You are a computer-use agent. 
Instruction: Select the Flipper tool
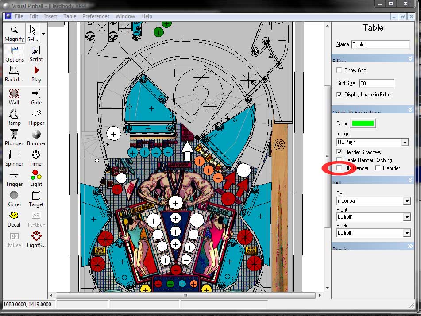coord(36,117)
